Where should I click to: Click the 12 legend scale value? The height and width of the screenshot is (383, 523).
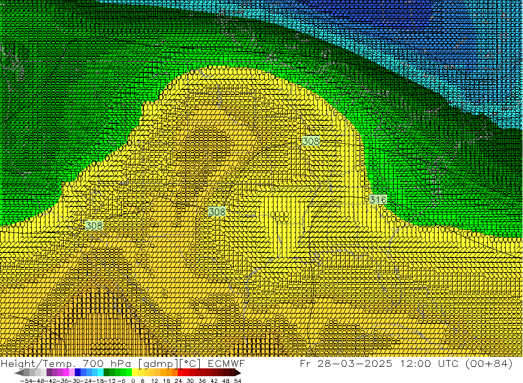click(155, 381)
